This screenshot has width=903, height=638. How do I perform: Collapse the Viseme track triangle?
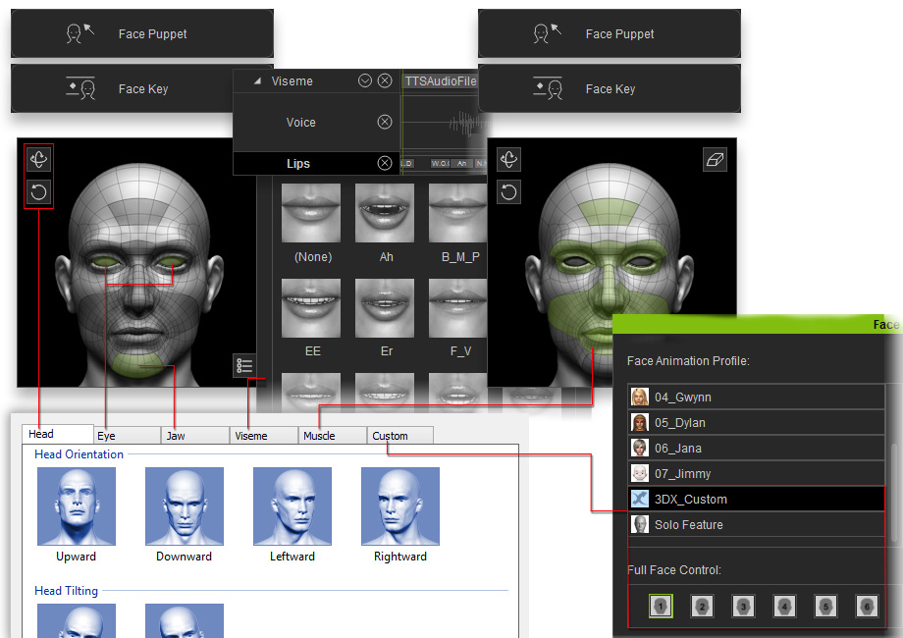(x=257, y=81)
